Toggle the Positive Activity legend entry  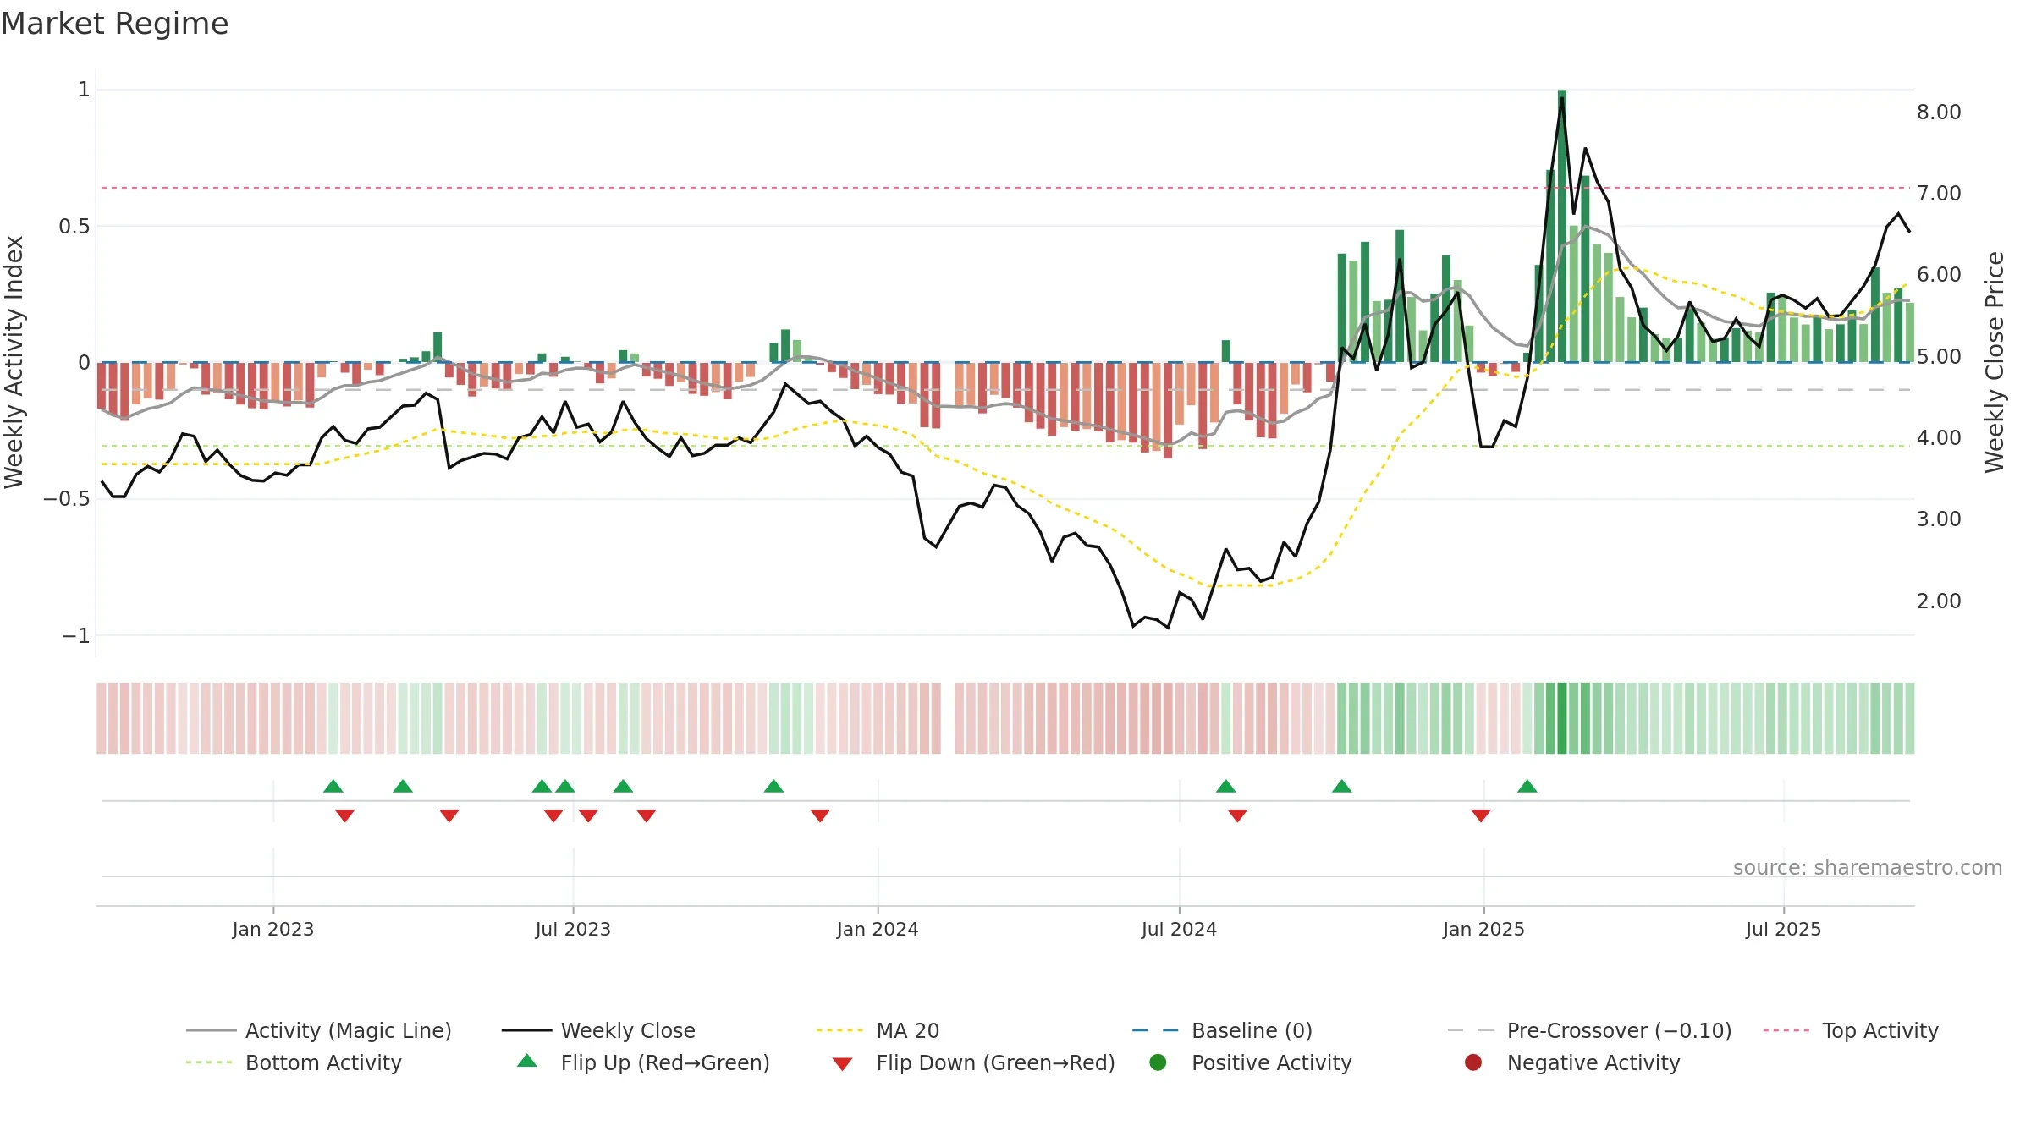pyautogui.click(x=1250, y=1062)
